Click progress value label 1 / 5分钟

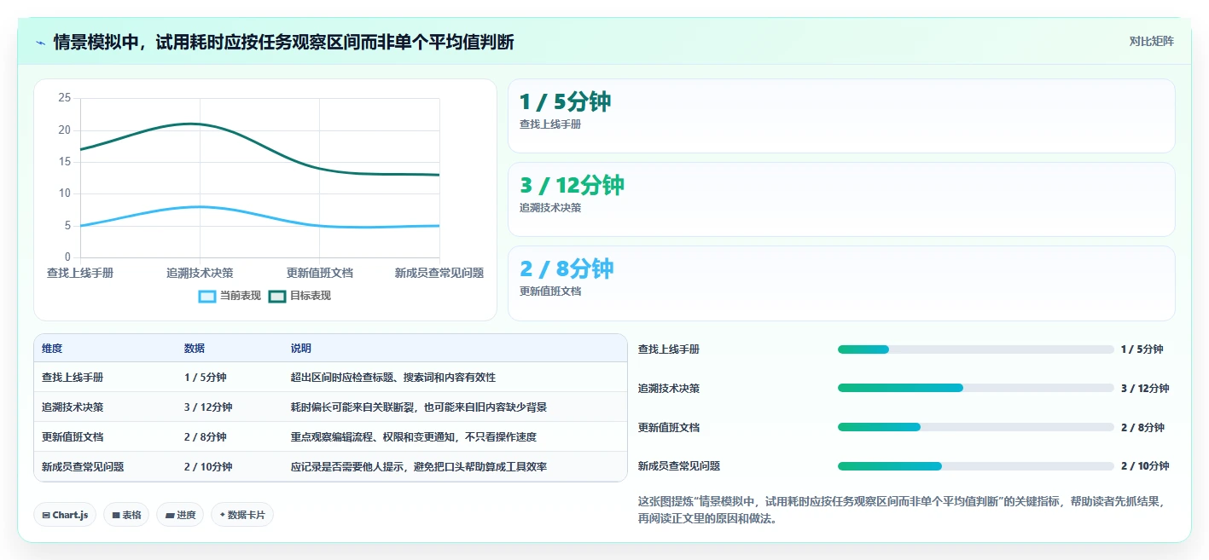coord(1142,349)
